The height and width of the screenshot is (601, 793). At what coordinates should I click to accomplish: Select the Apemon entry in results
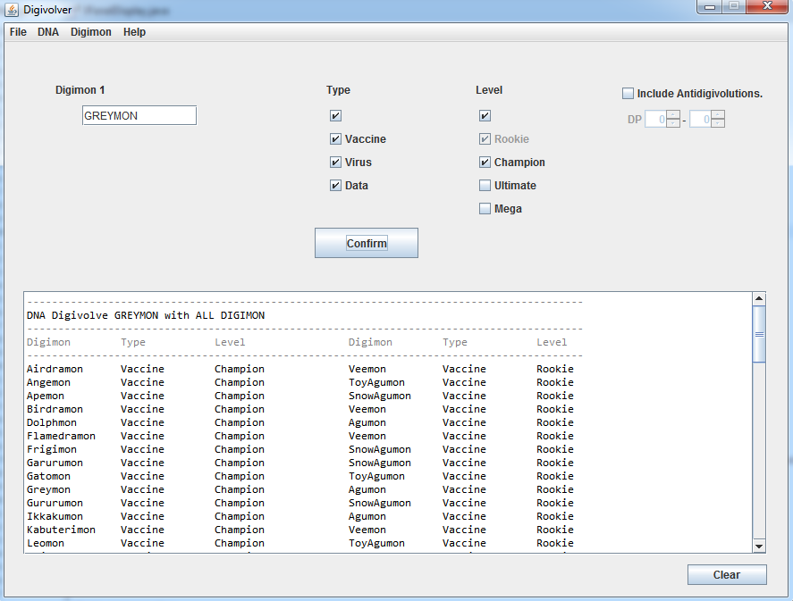pos(46,396)
